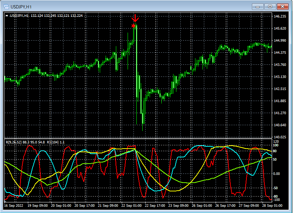293x213 pixels.
Task: Click the USDJPY,H1 chart window icon
Action: [6, 7]
